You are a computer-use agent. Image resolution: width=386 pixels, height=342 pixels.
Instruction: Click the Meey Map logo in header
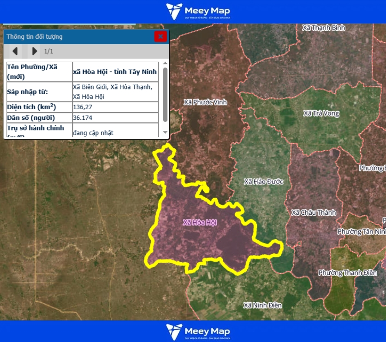(198, 12)
